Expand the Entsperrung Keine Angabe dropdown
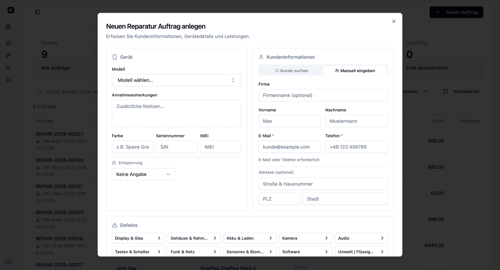The height and width of the screenshot is (270, 500). (x=143, y=174)
